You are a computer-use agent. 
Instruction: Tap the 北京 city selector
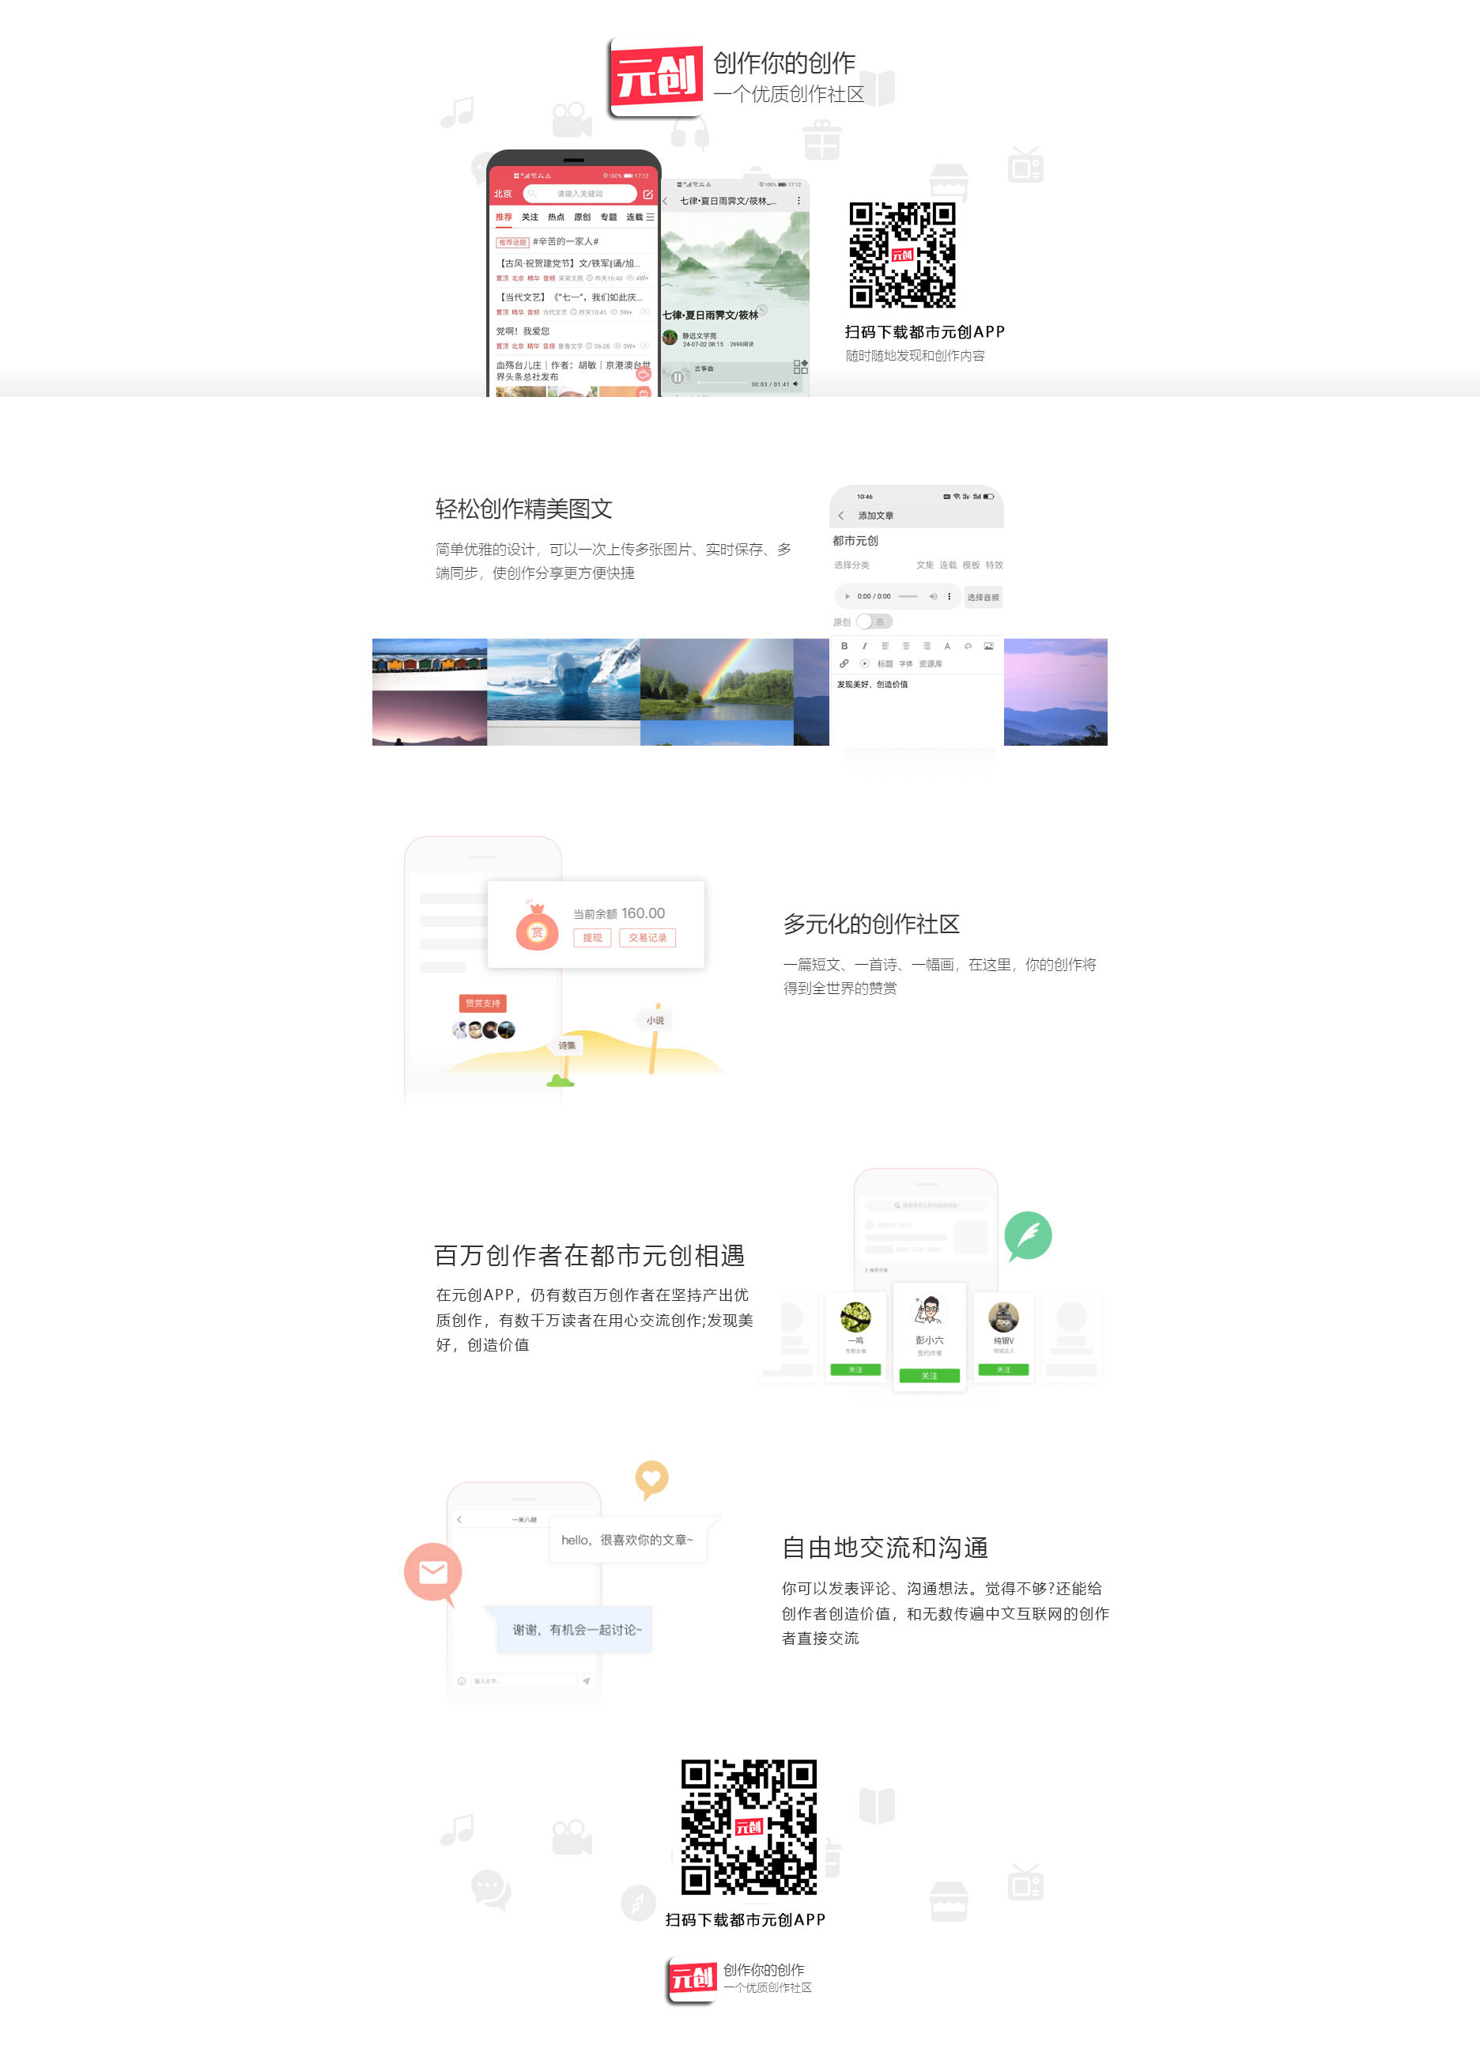click(x=503, y=194)
